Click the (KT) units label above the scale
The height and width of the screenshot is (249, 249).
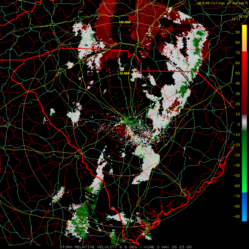[236, 19]
